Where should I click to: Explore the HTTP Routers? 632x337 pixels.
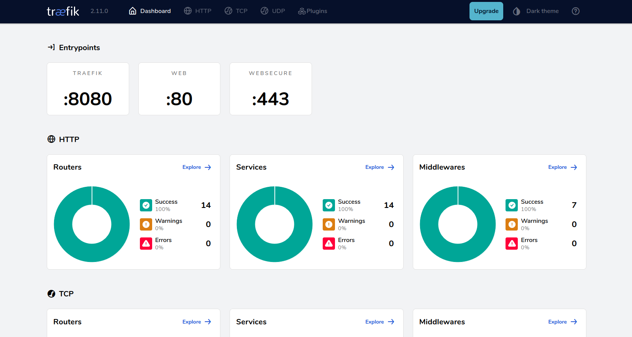pyautogui.click(x=197, y=167)
